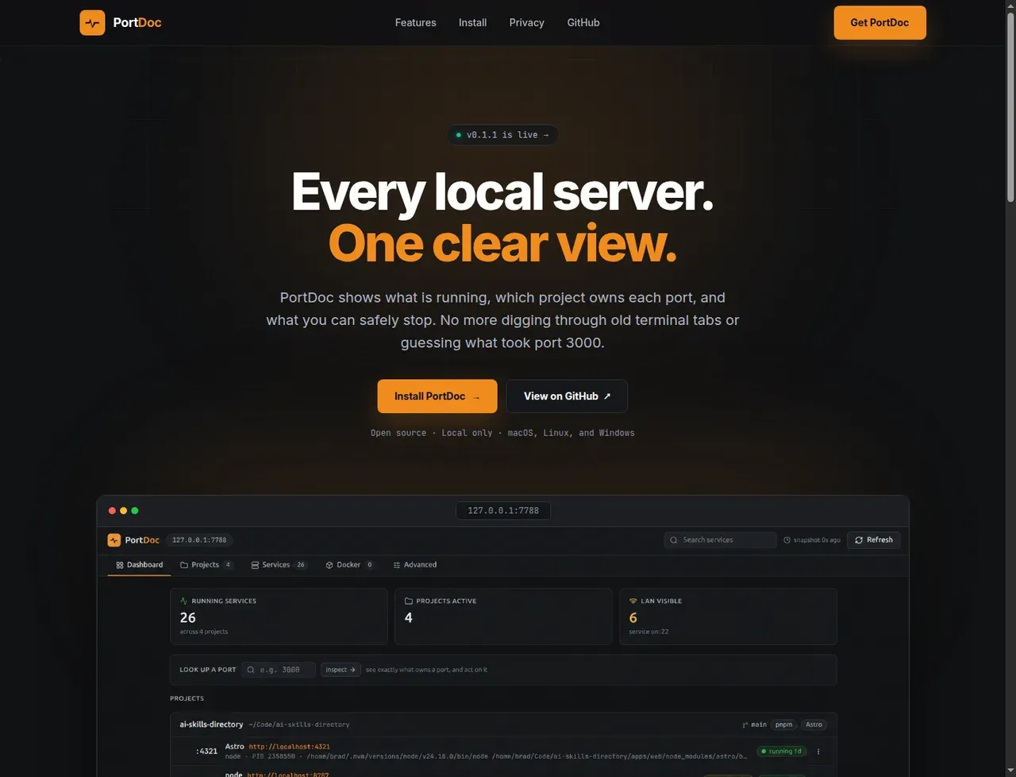Click the yellow minimize dot in mockup

click(x=123, y=511)
